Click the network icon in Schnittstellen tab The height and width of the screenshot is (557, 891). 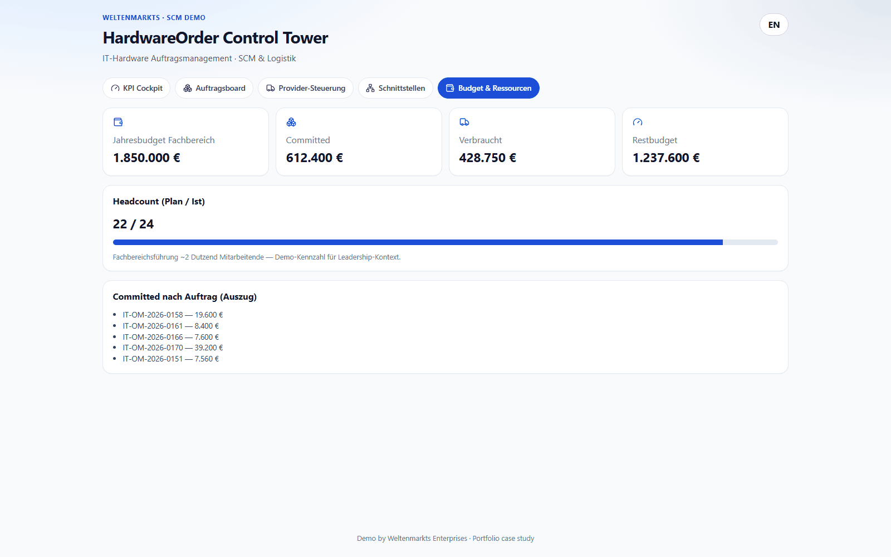click(370, 88)
